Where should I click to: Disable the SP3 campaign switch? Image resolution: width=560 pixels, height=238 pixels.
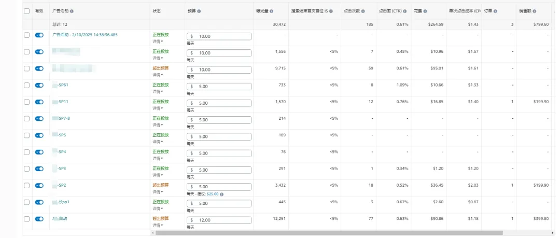(x=39, y=169)
